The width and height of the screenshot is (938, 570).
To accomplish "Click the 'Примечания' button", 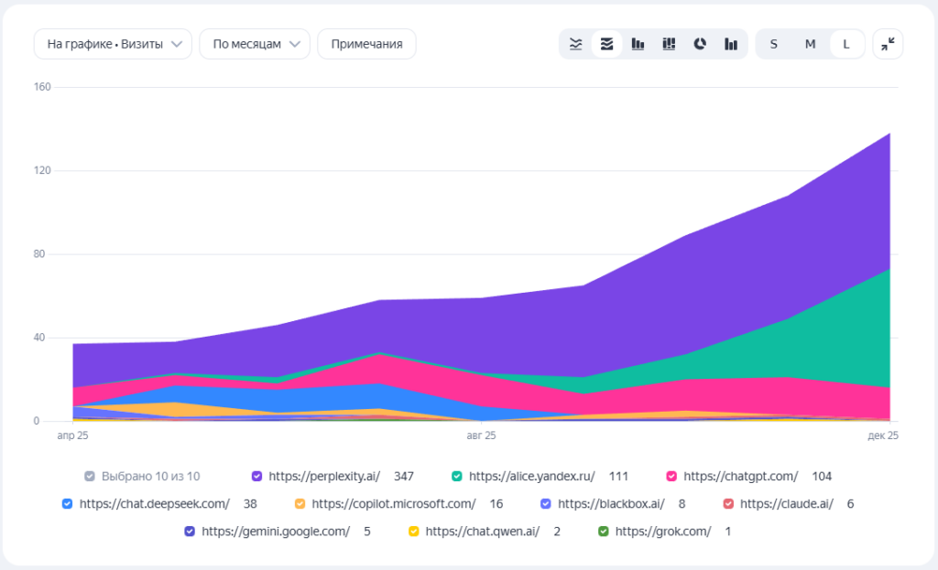I will point(366,44).
